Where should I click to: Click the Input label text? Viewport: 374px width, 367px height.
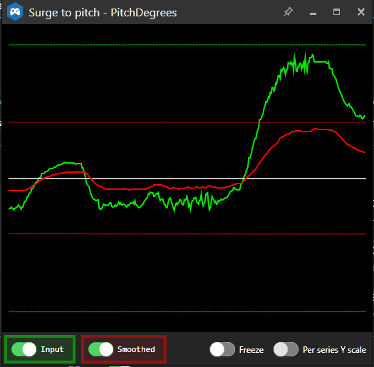(52, 349)
